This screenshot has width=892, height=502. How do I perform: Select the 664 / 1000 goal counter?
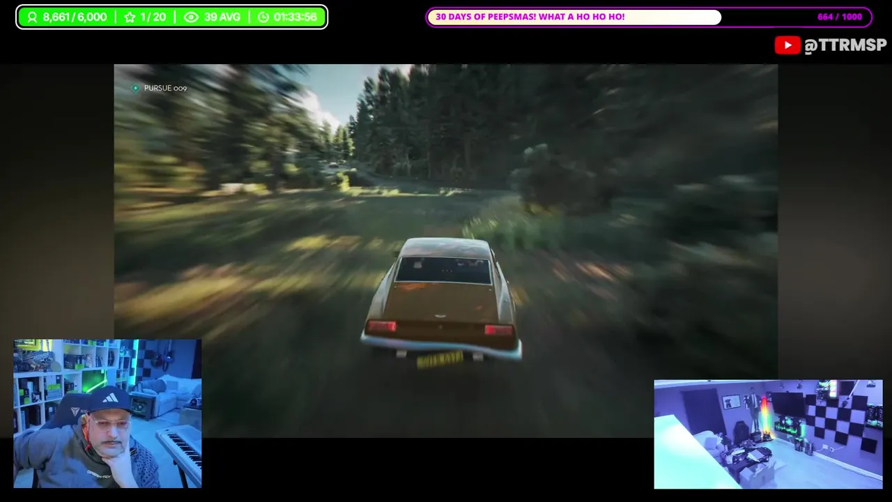click(840, 17)
